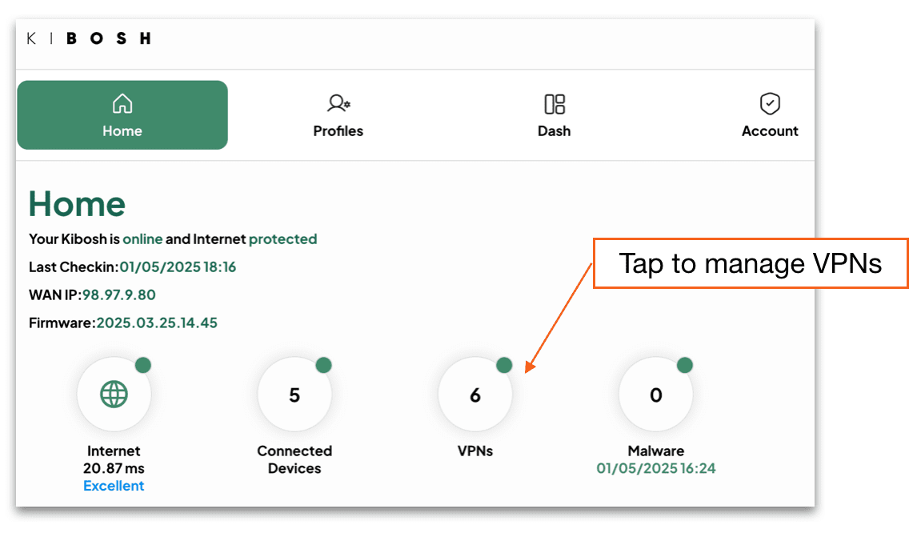Tap the VPNs circle showing 6
The height and width of the screenshot is (533, 917).
[475, 395]
